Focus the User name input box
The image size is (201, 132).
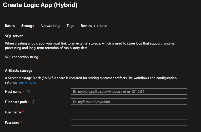click(x=129, y=112)
